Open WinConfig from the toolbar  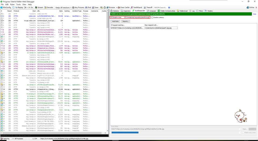pos(6,8)
